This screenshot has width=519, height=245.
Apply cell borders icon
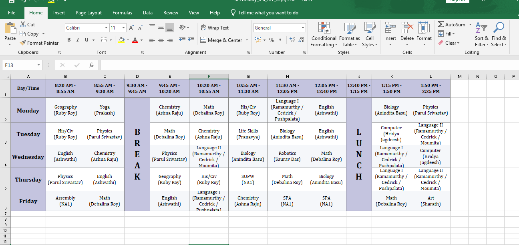(x=104, y=40)
